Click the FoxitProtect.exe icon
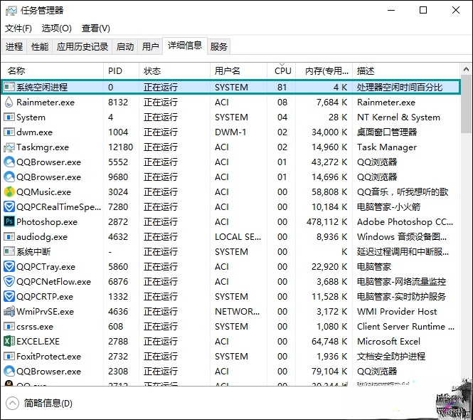 click(9, 357)
